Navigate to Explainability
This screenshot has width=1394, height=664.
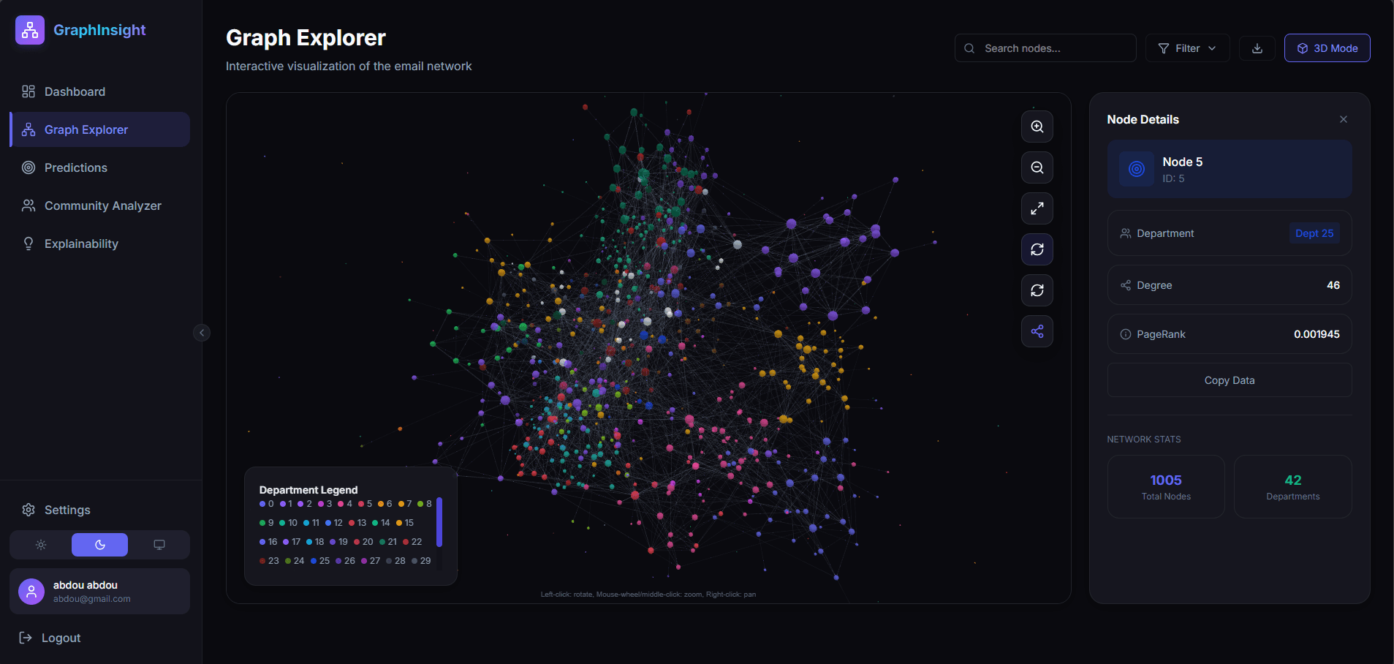point(99,244)
